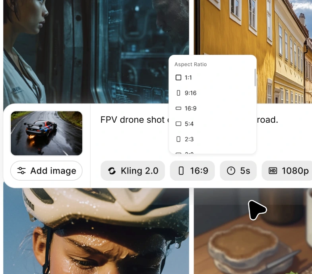The width and height of the screenshot is (312, 274).
Task: Open the 1080p resolution dropdown
Action: [287, 171]
